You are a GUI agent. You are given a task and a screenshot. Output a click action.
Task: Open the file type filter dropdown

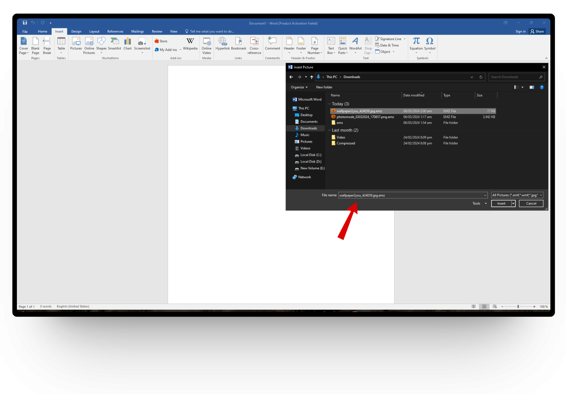tap(517, 195)
